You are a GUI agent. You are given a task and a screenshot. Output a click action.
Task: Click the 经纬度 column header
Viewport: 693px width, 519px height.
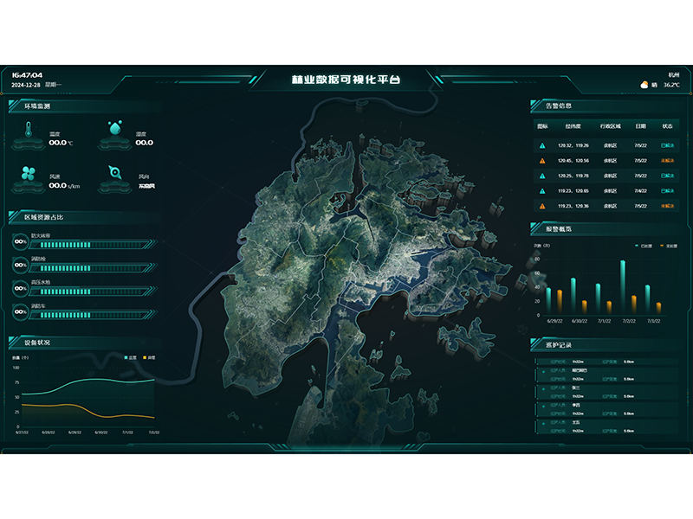pyautogui.click(x=573, y=126)
